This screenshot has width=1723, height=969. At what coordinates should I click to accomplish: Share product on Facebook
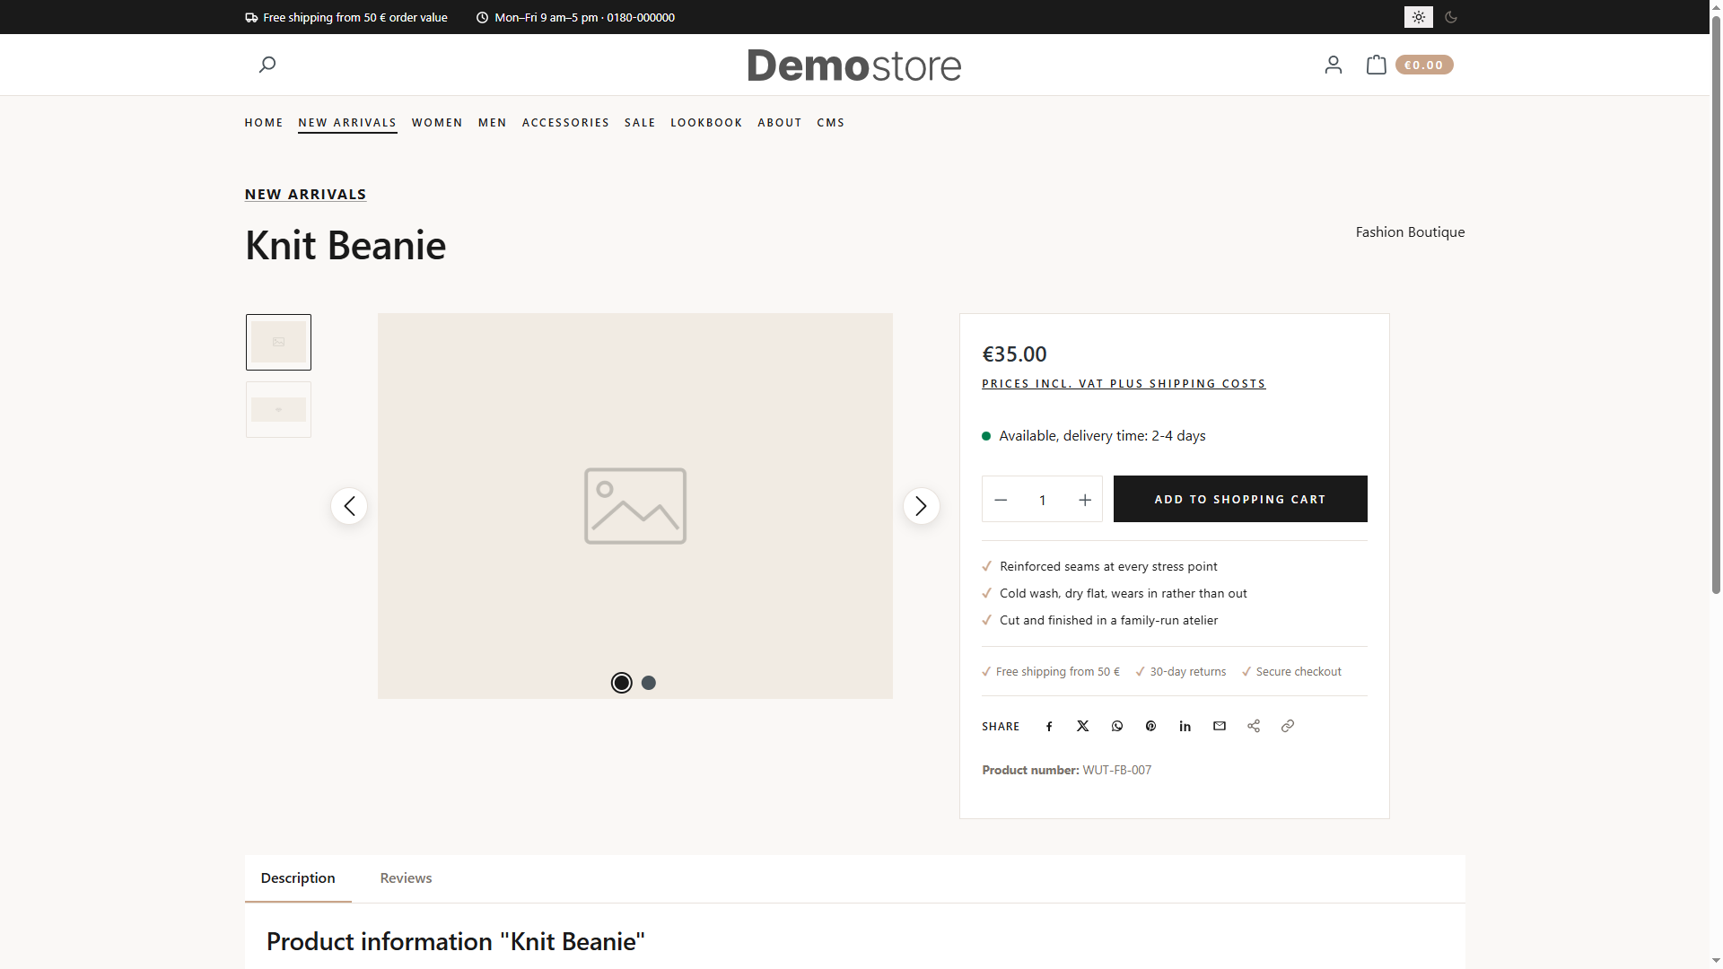[1049, 726]
